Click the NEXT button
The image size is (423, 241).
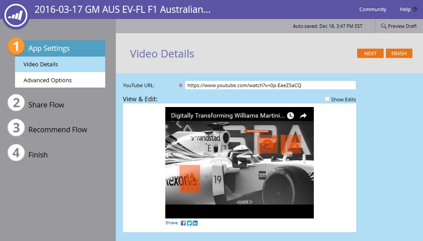point(370,54)
